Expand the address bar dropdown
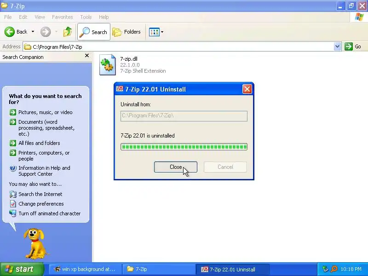The width and height of the screenshot is (368, 276). click(337, 46)
